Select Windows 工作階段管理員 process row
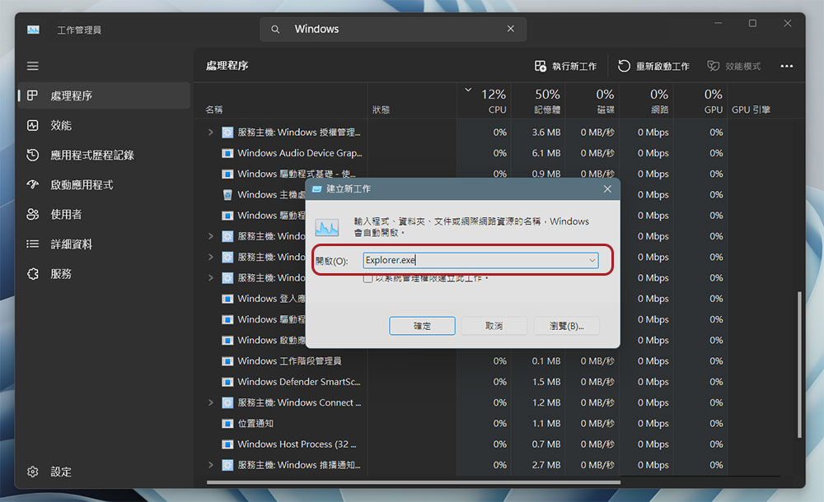This screenshot has height=502, width=824. (x=289, y=361)
